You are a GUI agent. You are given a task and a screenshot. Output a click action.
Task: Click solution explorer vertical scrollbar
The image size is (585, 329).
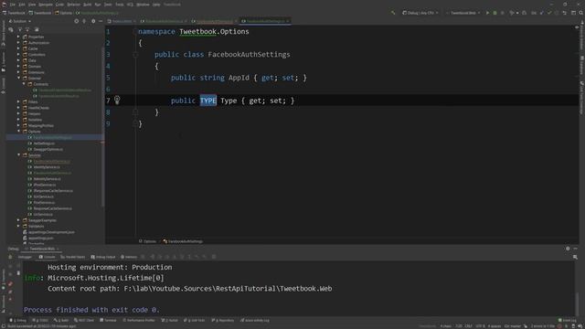pos(103,127)
